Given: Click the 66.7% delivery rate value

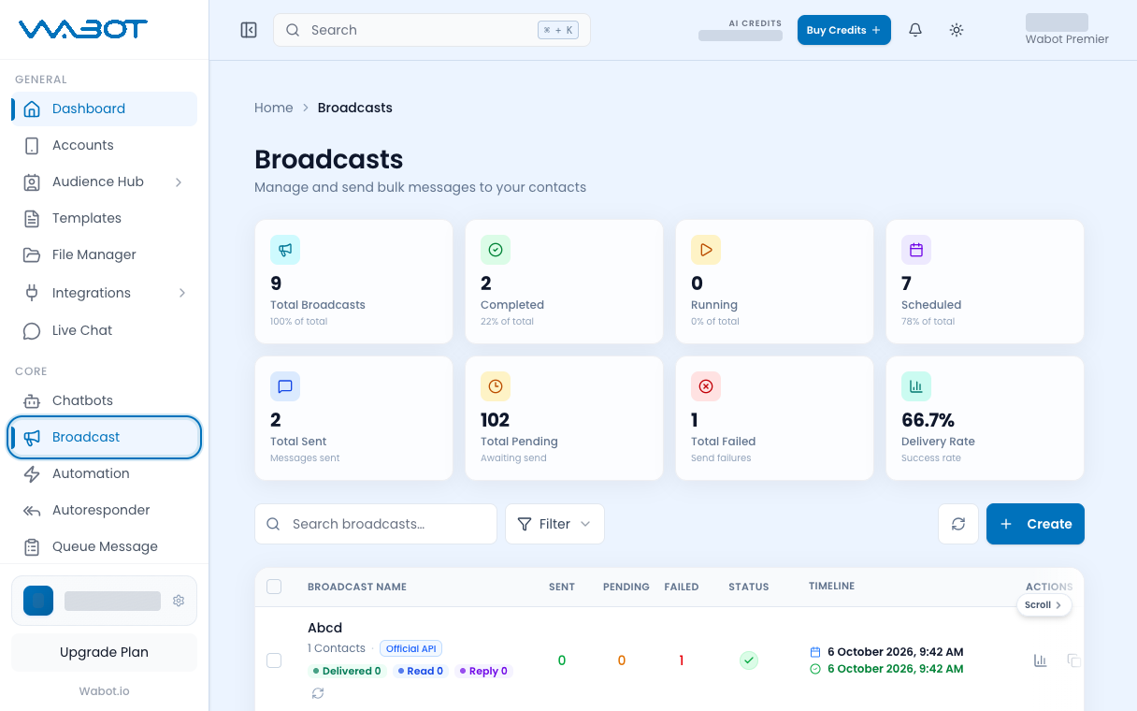Looking at the screenshot, I should click(928, 420).
